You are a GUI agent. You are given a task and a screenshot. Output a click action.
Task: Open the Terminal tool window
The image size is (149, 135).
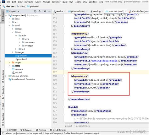pos(41,130)
